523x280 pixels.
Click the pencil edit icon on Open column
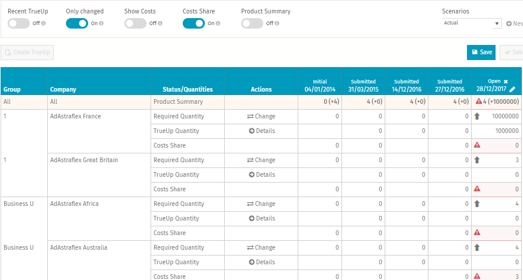coord(512,89)
